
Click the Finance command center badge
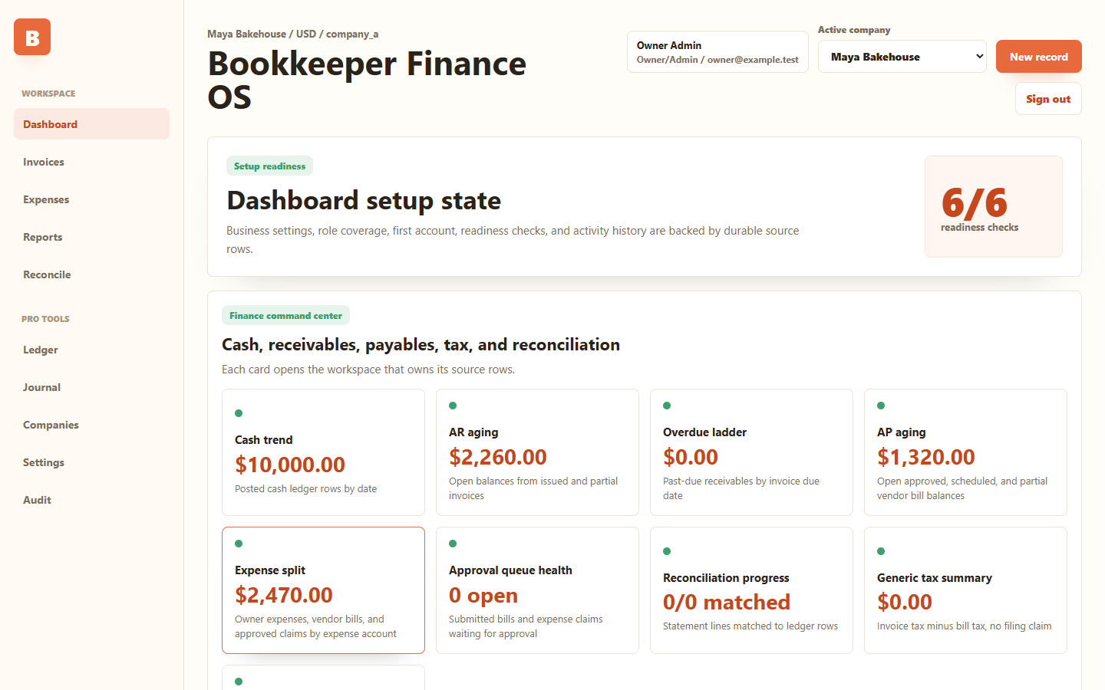[x=285, y=315]
